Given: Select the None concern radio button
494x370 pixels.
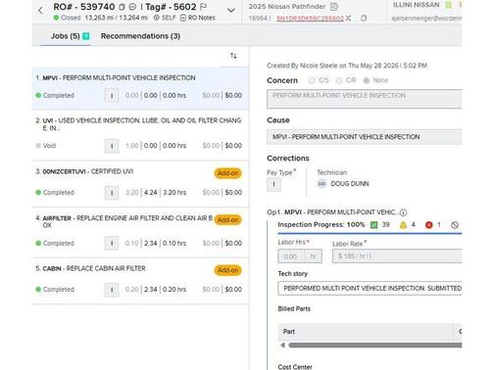Looking at the screenshot, I should tap(367, 80).
